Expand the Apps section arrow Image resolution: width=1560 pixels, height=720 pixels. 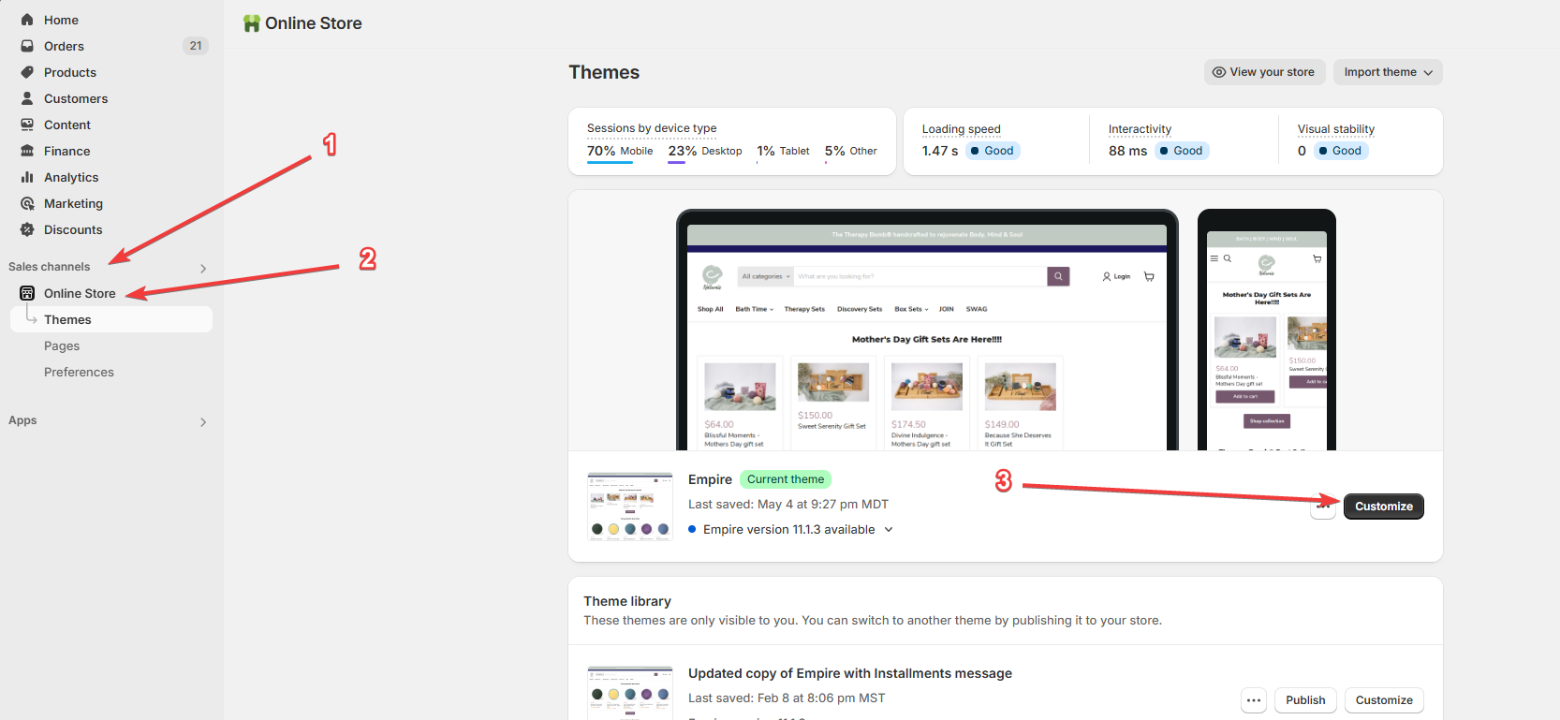tap(203, 422)
